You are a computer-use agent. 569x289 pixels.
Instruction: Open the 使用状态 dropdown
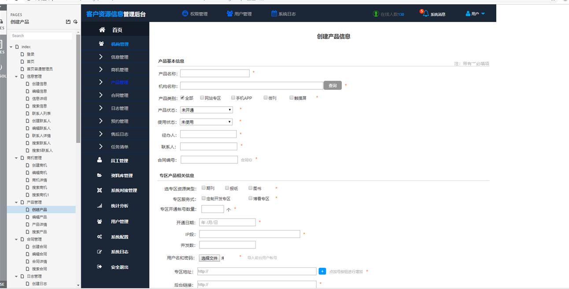coord(206,122)
